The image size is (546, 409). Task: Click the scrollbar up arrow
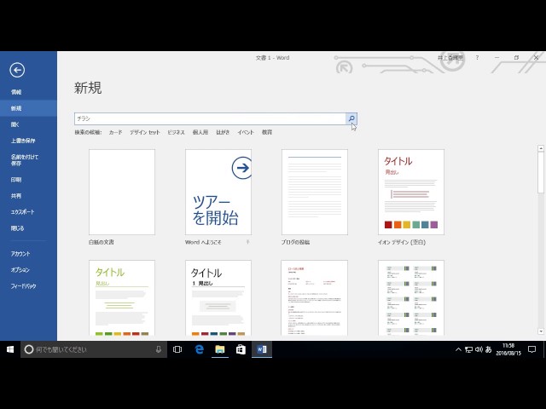(x=541, y=148)
